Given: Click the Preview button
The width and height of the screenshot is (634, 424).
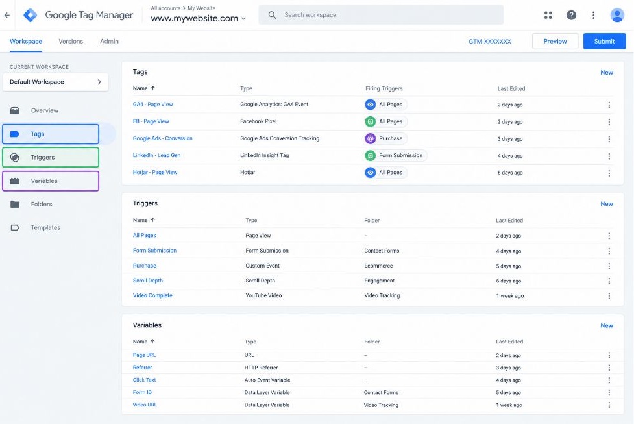Looking at the screenshot, I should 555,42.
